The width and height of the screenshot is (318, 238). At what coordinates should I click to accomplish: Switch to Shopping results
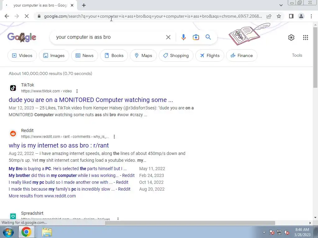(176, 55)
